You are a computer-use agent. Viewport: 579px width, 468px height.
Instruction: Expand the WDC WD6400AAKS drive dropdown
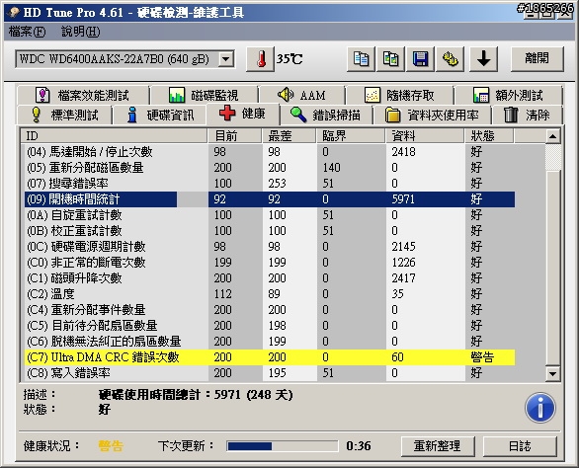pyautogui.click(x=226, y=59)
